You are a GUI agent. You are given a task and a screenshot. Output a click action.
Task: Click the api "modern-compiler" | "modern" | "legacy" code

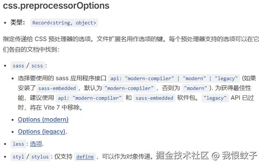pos(174,78)
